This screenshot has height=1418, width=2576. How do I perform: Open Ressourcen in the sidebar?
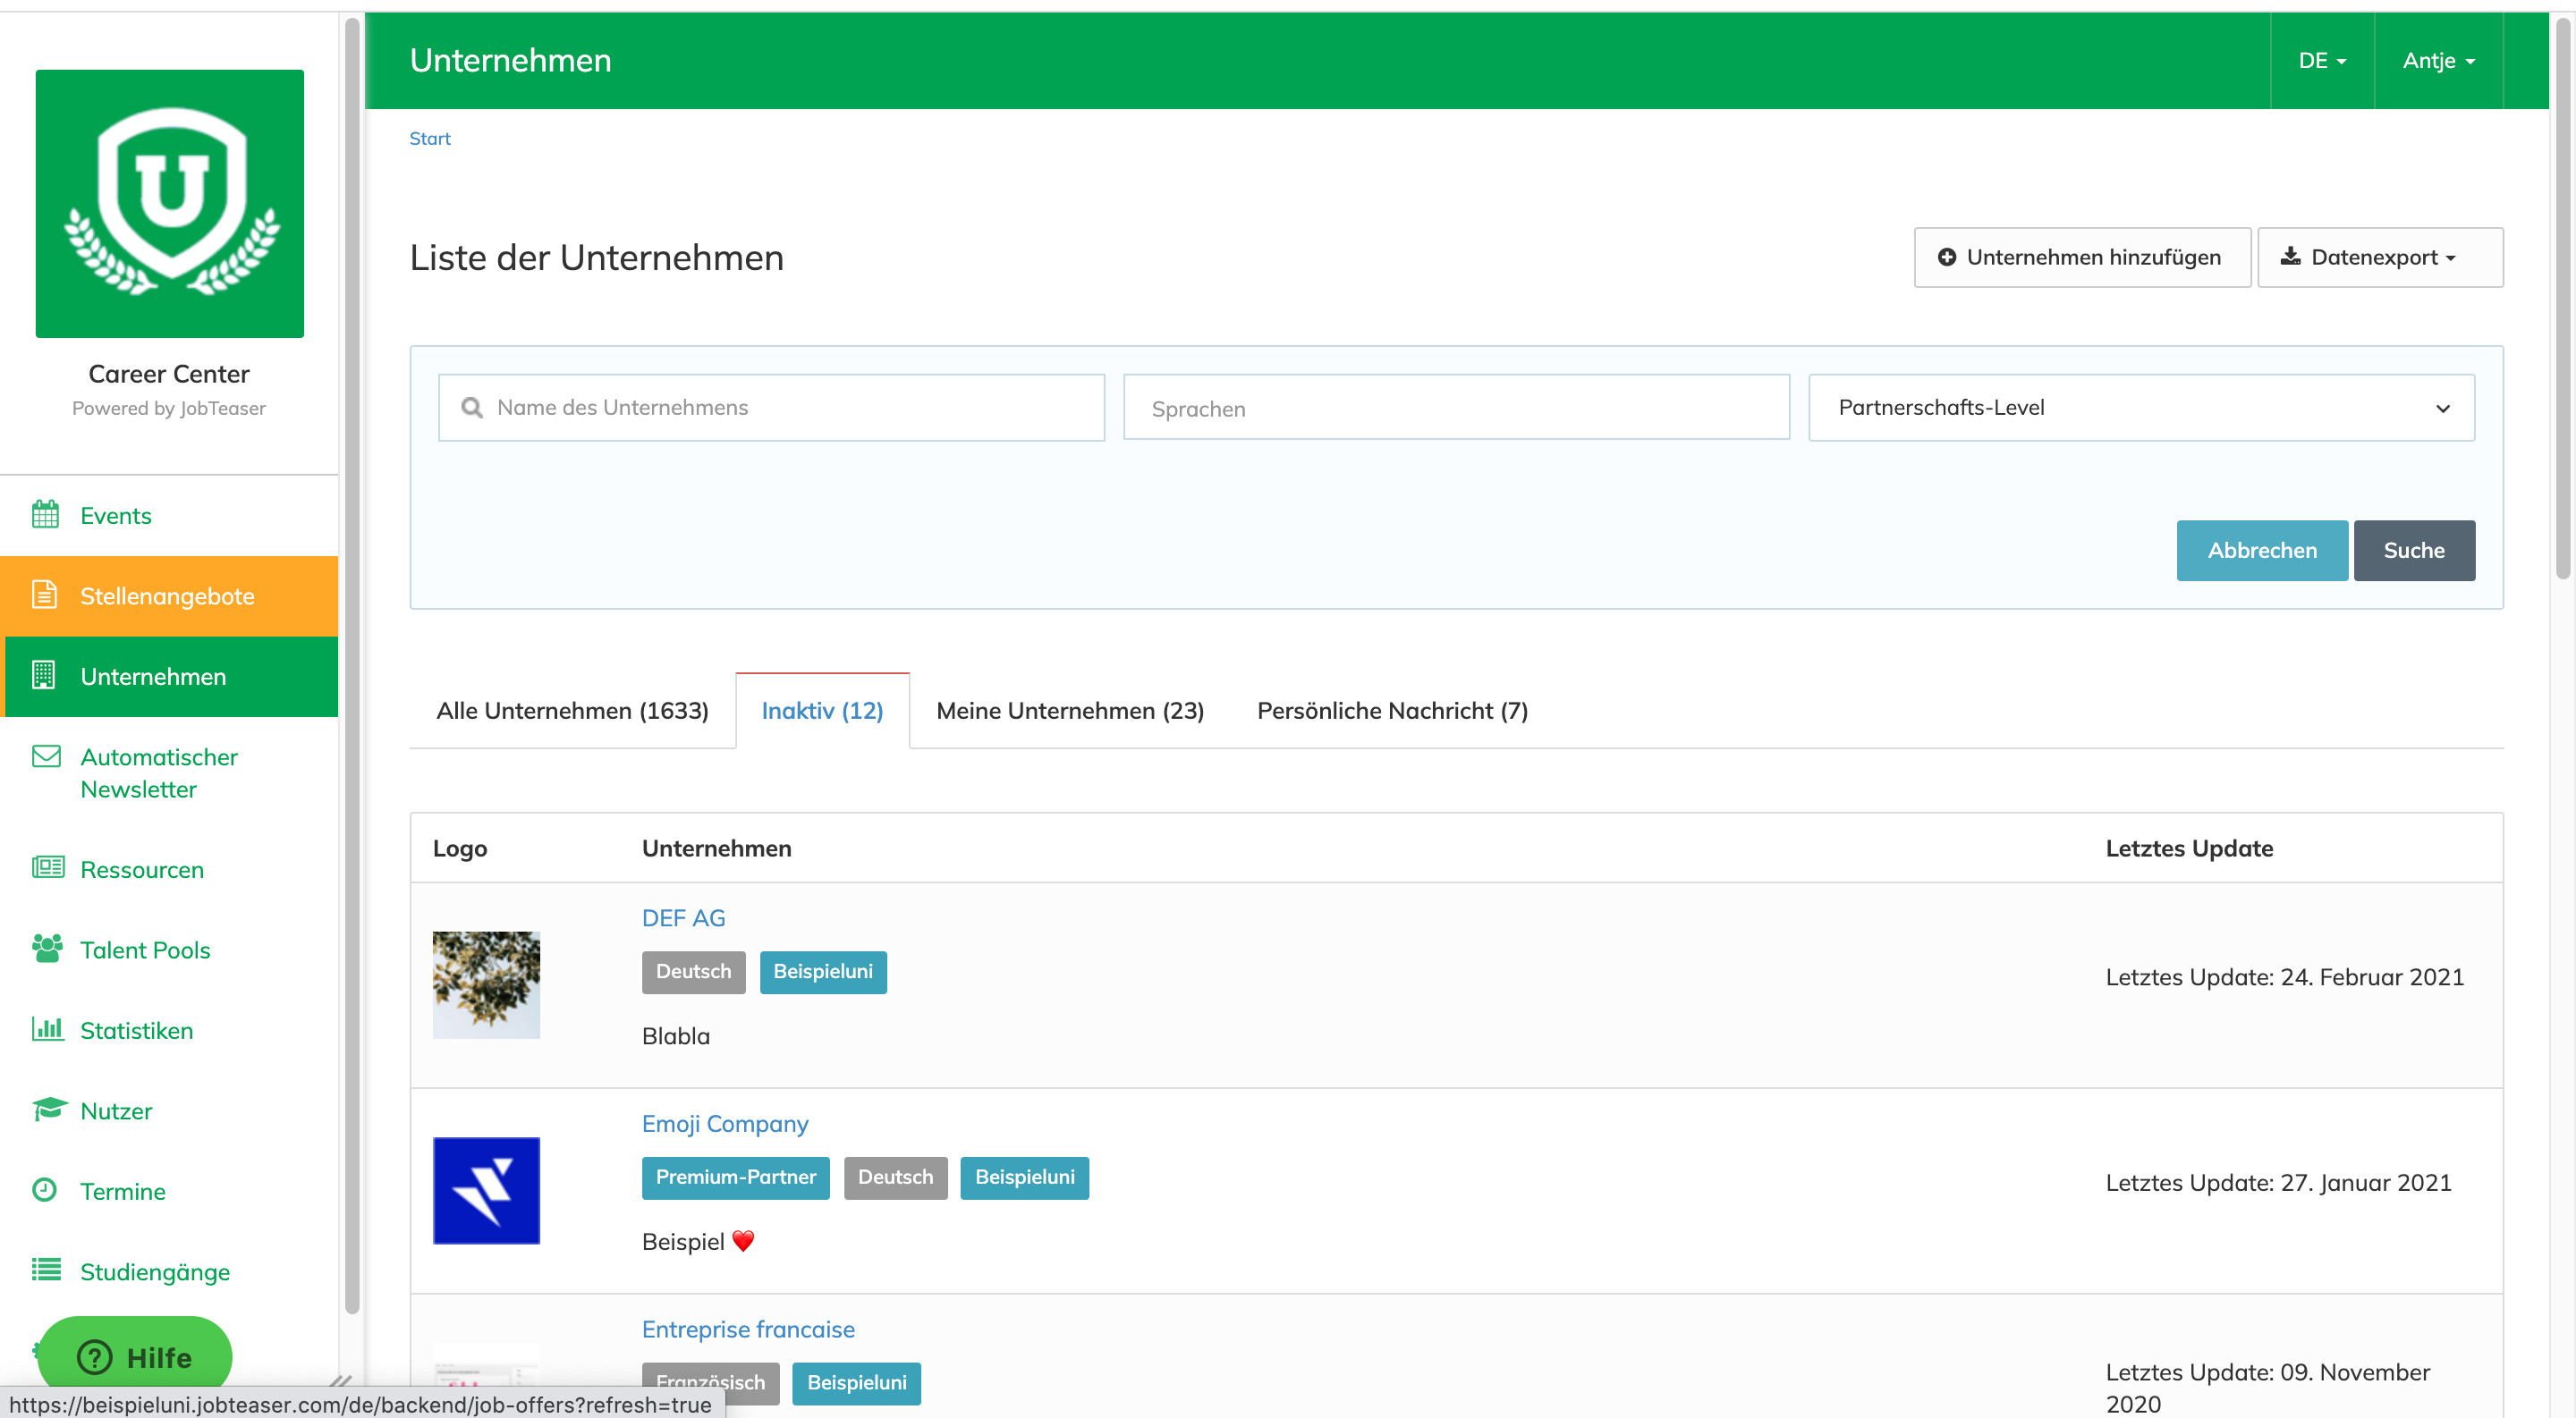(x=170, y=869)
